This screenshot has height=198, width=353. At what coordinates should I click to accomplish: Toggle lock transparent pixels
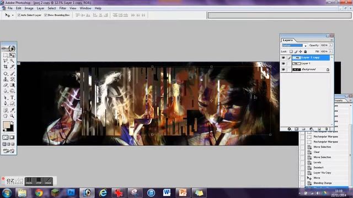coord(291,51)
